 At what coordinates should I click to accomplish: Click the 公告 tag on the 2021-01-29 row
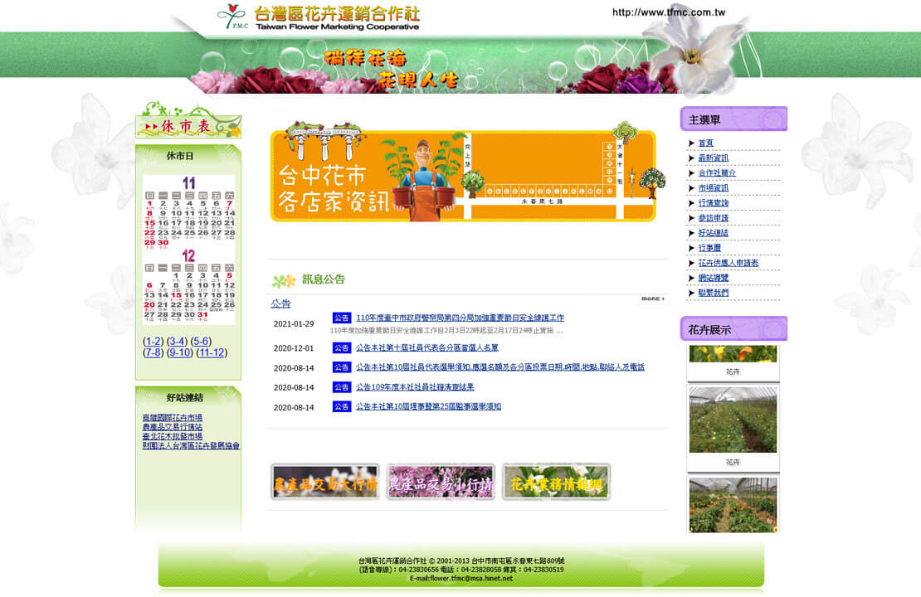pyautogui.click(x=341, y=318)
